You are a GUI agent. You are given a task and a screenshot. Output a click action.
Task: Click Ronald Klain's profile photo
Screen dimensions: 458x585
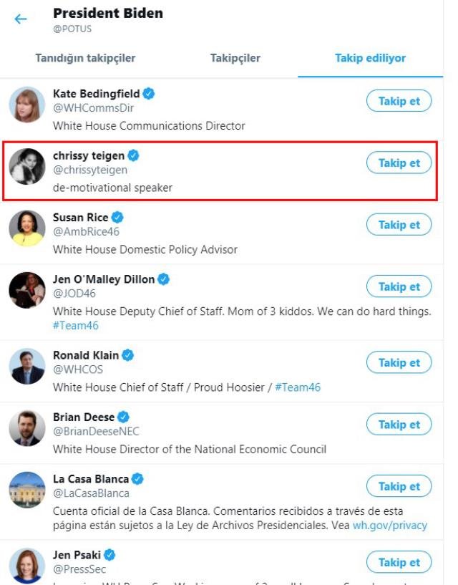[x=27, y=367]
